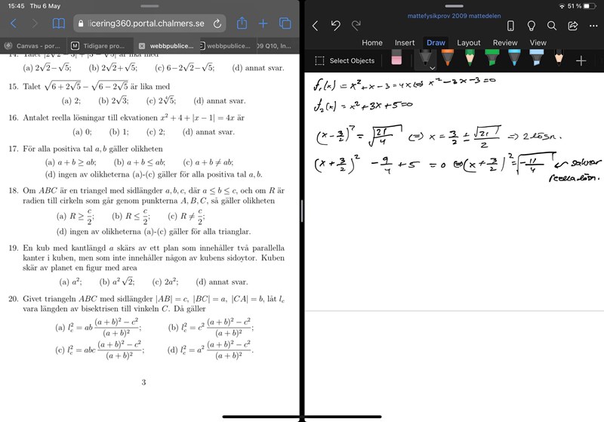
Task: Undo the last stroke in Word
Action: click(335, 26)
